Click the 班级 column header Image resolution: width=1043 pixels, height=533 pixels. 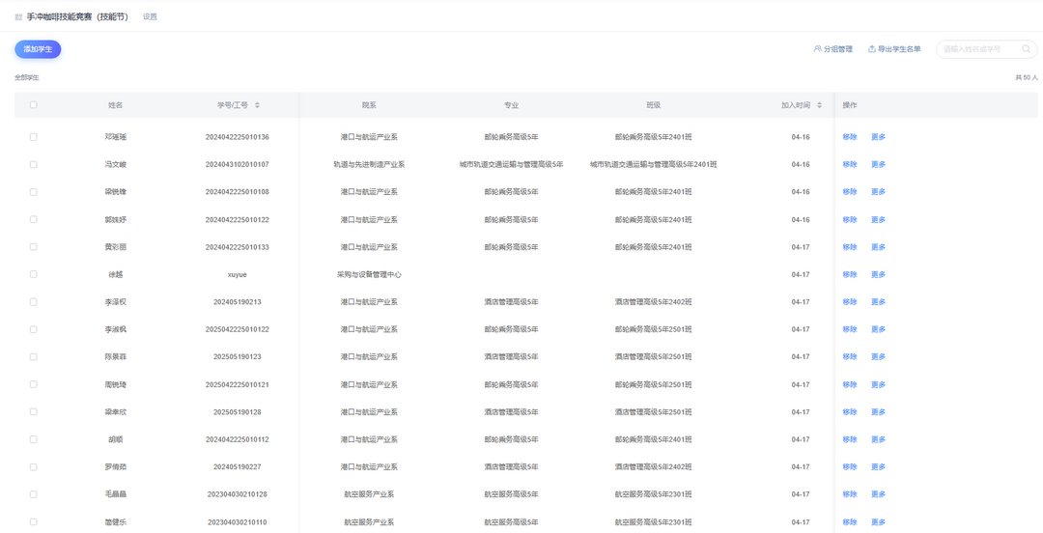tap(653, 105)
